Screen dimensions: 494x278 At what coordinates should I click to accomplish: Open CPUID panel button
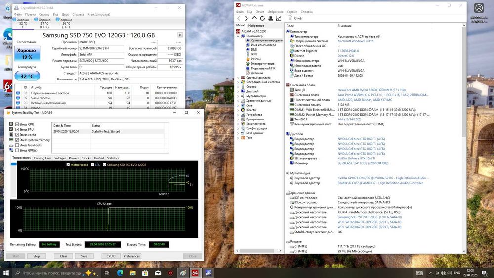tap(111, 256)
